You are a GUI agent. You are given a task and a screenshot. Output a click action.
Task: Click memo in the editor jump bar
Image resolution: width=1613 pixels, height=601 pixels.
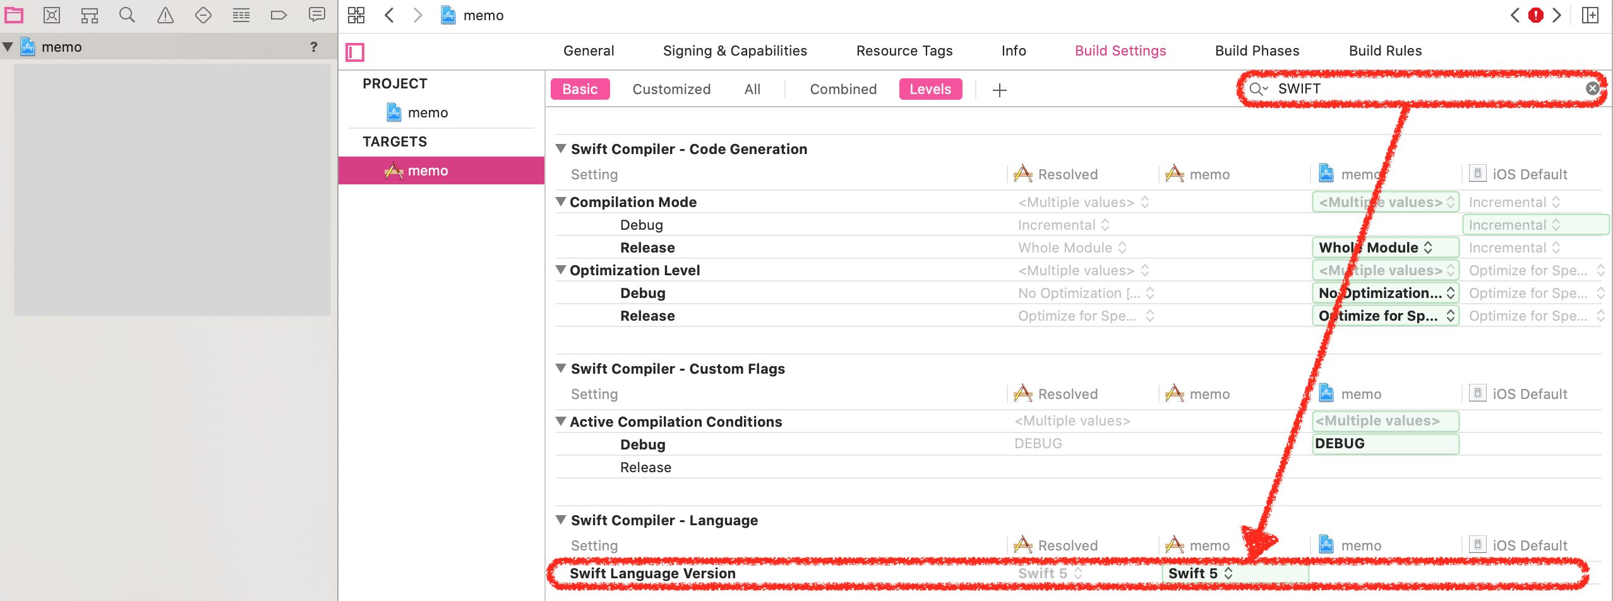[483, 15]
